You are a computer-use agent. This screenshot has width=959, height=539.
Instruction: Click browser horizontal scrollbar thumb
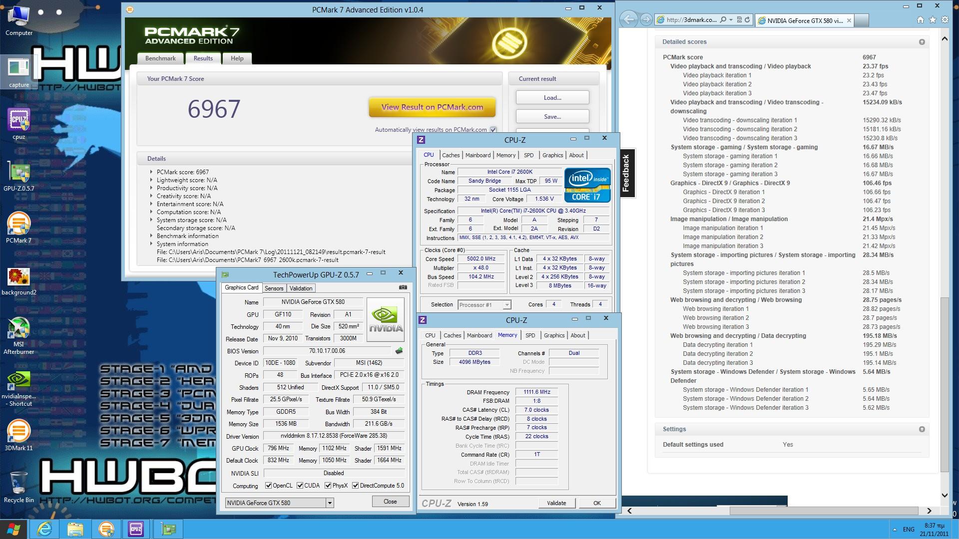(x=824, y=511)
